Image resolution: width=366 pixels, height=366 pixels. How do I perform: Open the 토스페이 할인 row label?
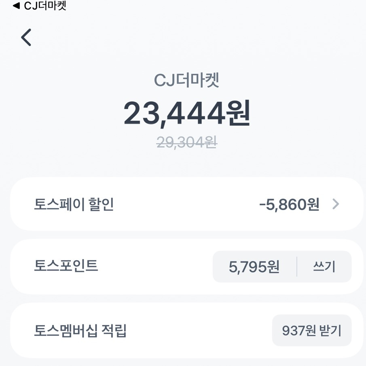click(x=74, y=205)
